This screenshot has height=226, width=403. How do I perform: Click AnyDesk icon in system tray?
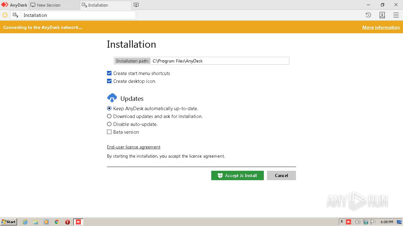click(349, 222)
